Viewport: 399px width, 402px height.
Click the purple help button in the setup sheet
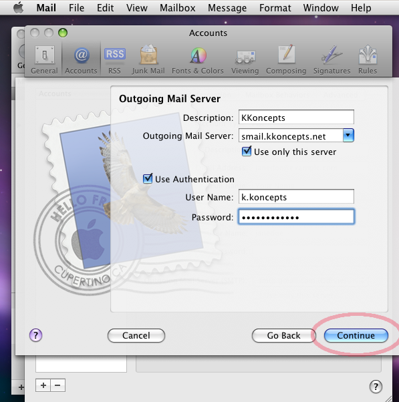point(35,335)
